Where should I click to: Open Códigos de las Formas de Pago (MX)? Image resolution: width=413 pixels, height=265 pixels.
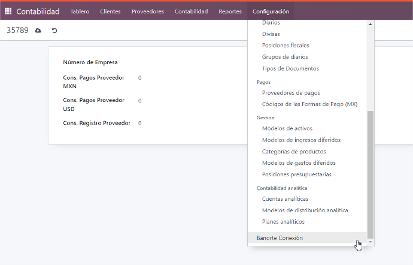[x=309, y=104]
